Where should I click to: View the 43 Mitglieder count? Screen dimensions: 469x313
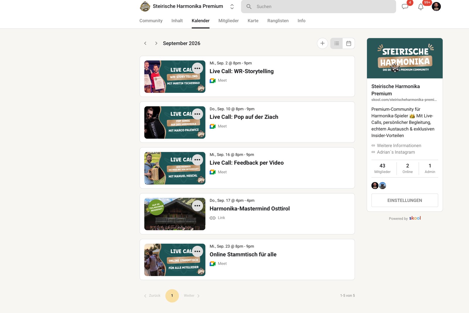pyautogui.click(x=382, y=168)
